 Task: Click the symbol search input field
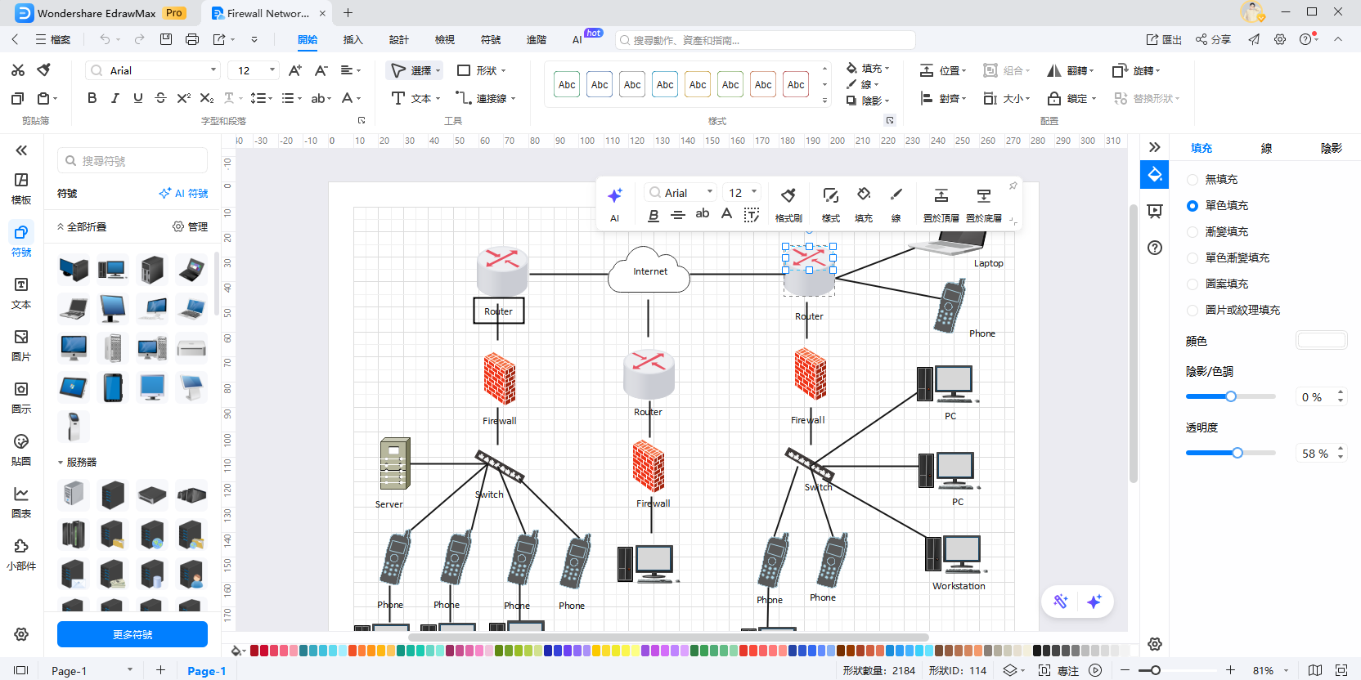pyautogui.click(x=139, y=161)
